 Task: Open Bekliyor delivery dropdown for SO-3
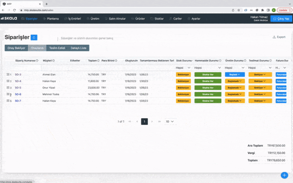click(x=260, y=74)
